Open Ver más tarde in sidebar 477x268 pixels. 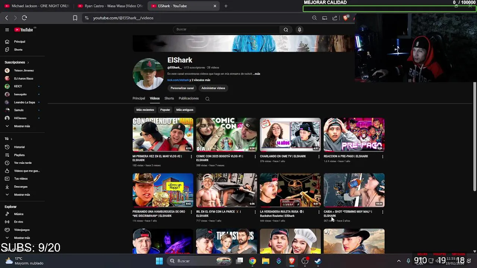[x=22, y=163]
